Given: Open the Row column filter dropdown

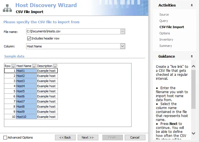Looking at the screenshot, I should [x=13, y=66].
